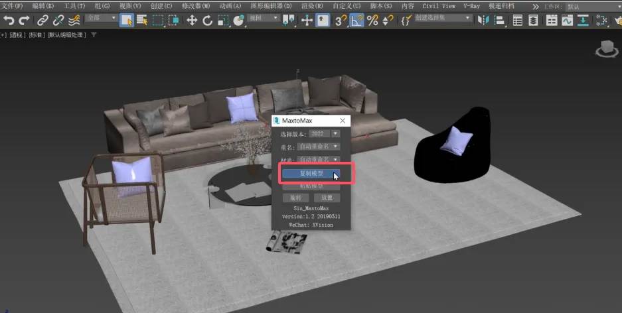622x313 pixels.
Task: Click the viewport filter funnel icon
Action: [x=94, y=35]
